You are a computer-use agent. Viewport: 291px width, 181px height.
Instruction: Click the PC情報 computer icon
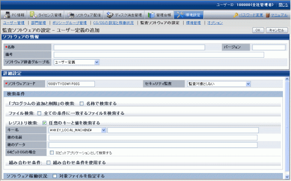pyautogui.click(x=7, y=15)
